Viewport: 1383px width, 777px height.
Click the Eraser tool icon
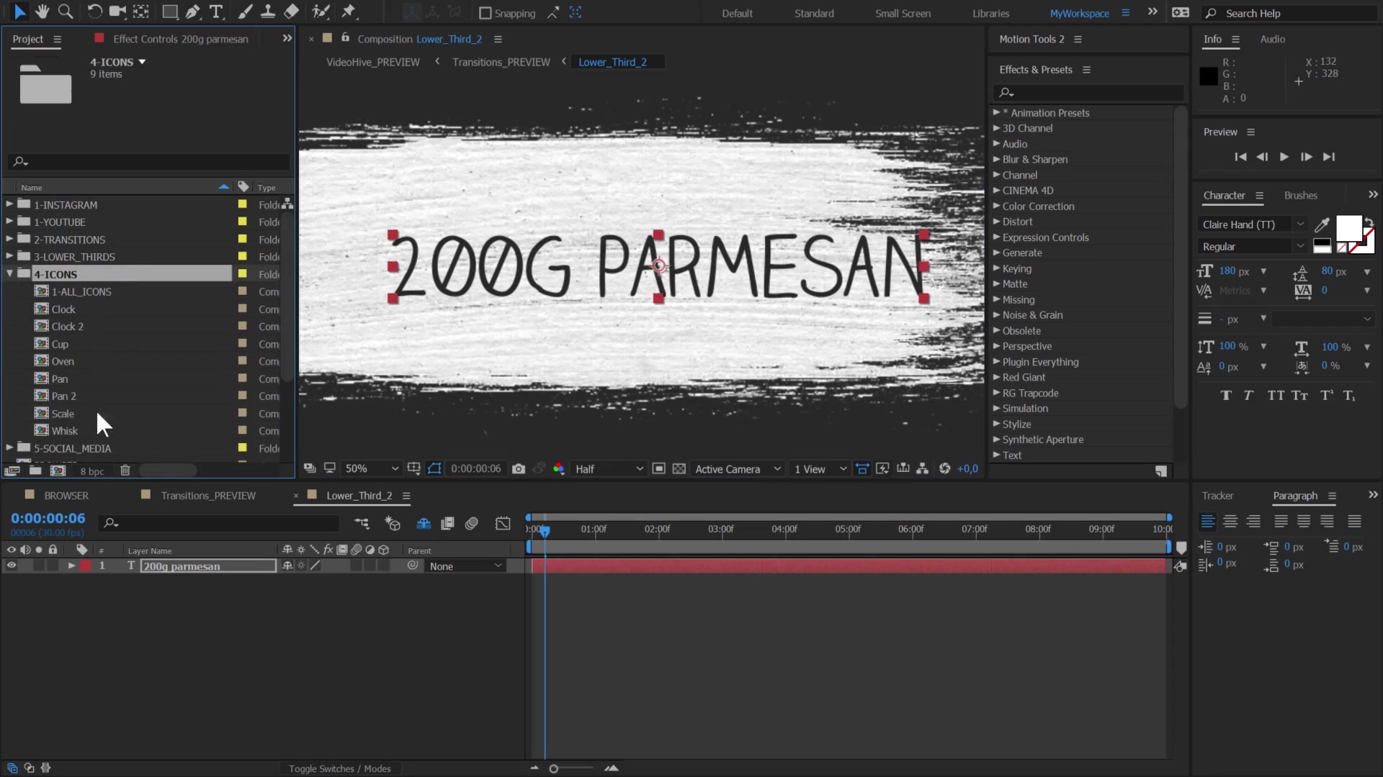point(291,12)
